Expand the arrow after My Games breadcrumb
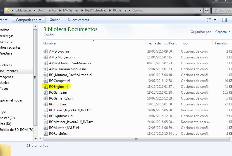The image size is (232, 156). point(82,10)
